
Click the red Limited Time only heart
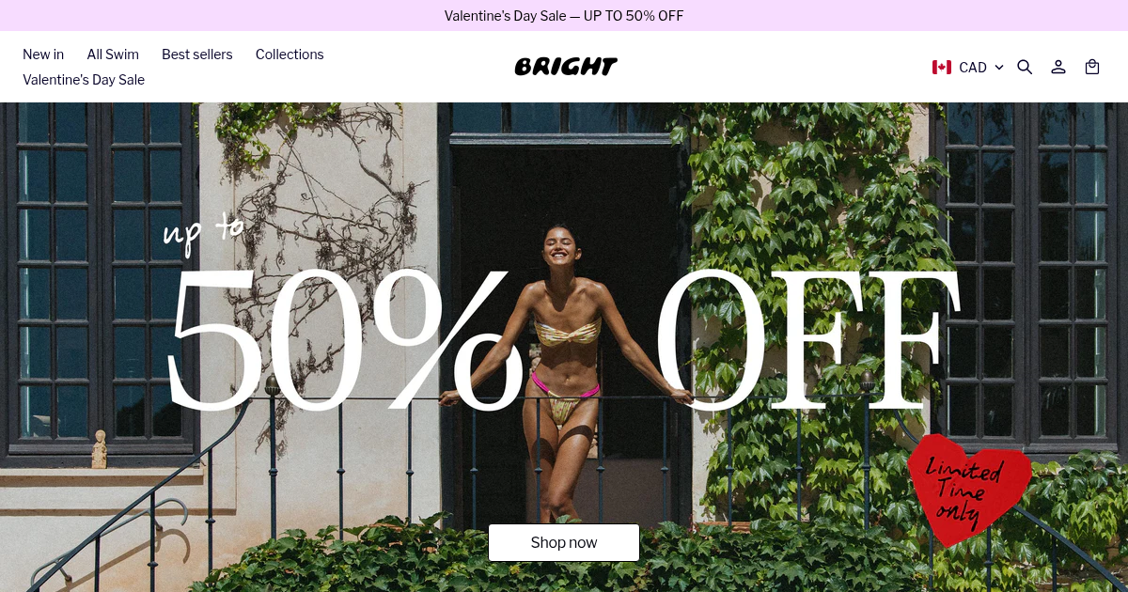pyautogui.click(x=968, y=490)
